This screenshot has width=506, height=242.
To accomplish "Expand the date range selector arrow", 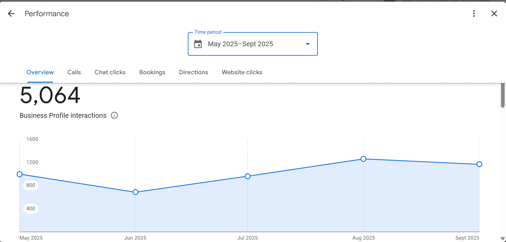I will [307, 44].
